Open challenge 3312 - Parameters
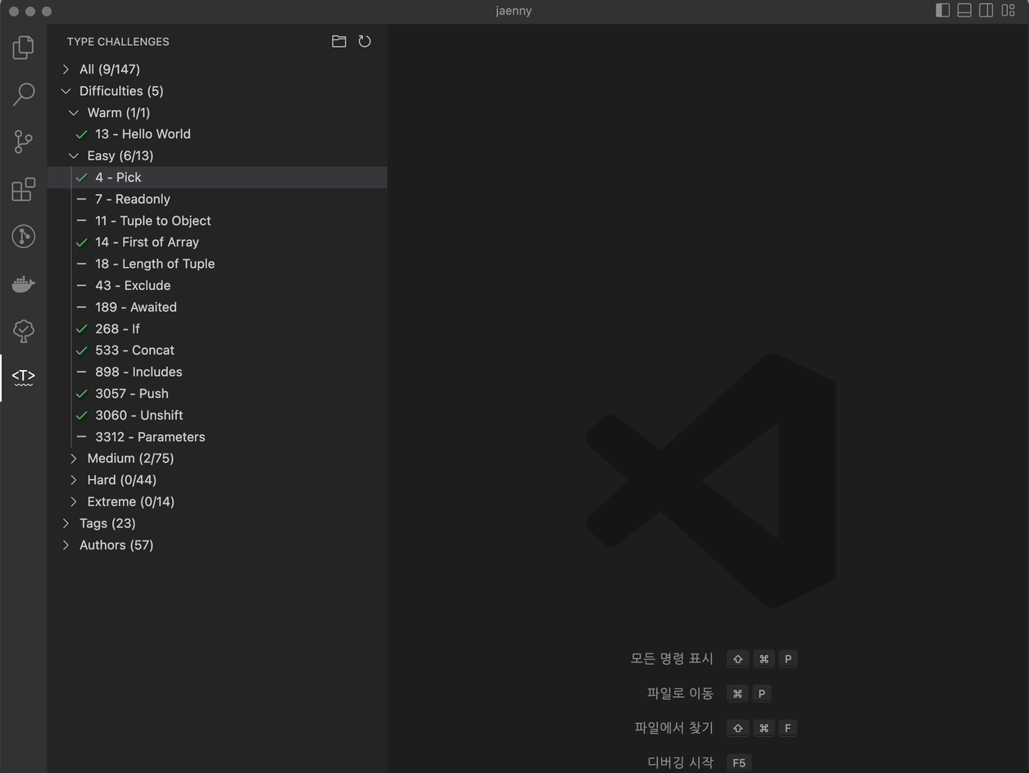This screenshot has height=773, width=1029. pos(217,437)
